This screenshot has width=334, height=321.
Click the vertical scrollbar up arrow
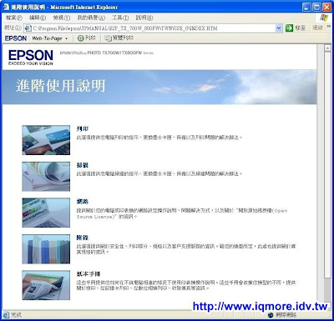click(327, 48)
